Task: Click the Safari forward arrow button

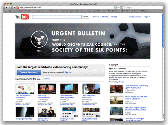Action: [10, 8]
